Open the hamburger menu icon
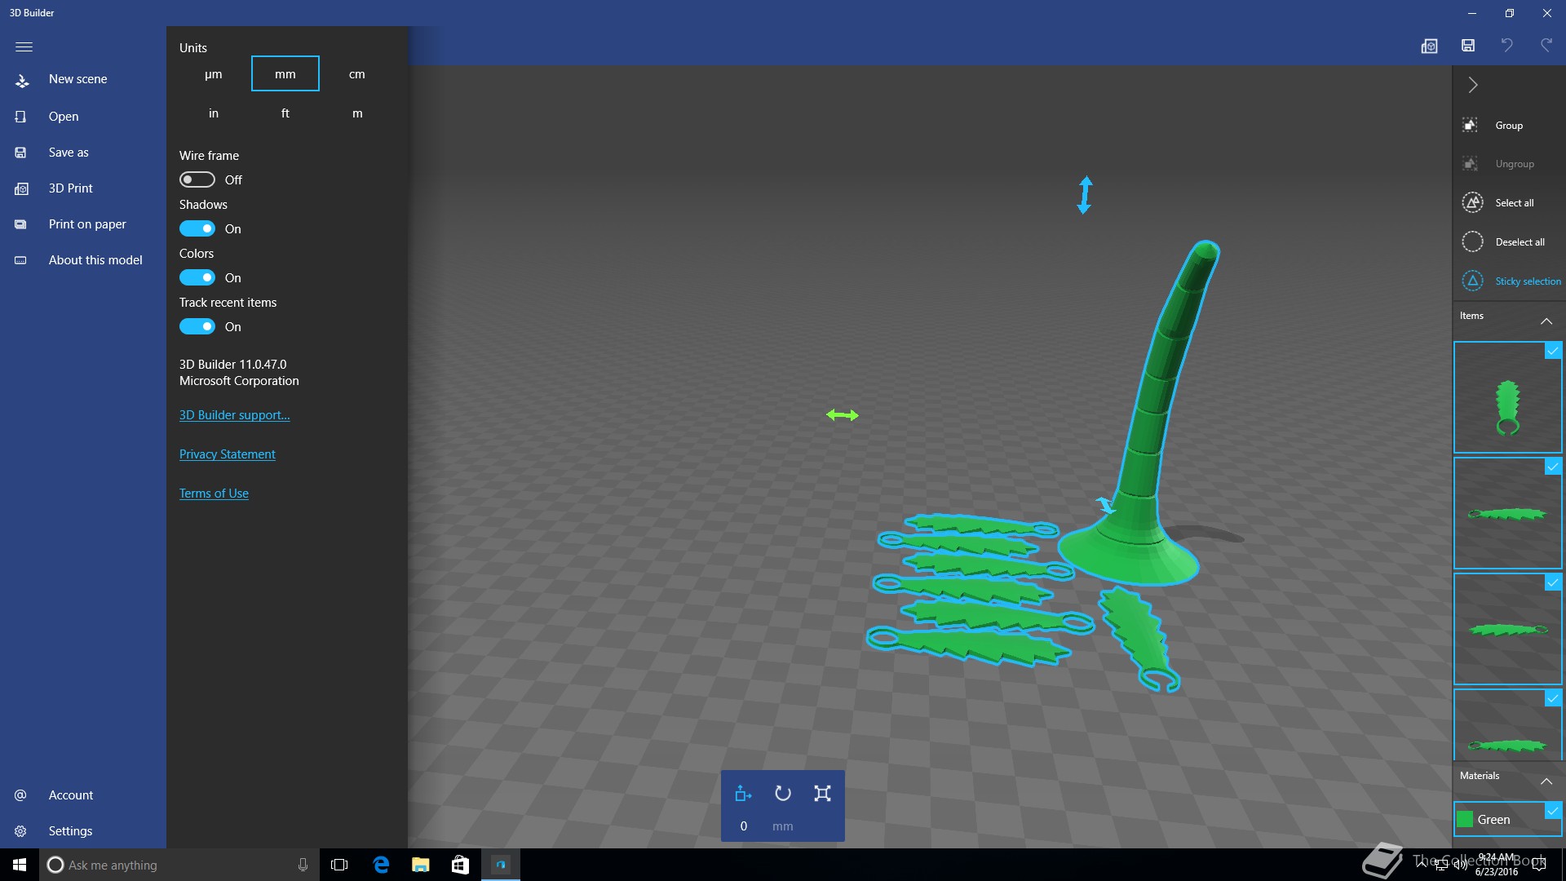 point(24,46)
